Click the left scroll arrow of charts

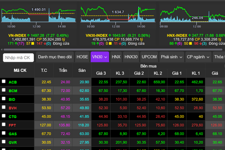[x=2, y=50]
